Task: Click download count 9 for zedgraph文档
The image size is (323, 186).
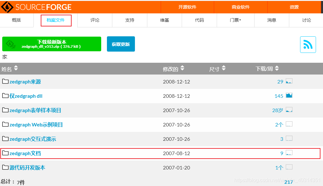Action: click(x=282, y=153)
